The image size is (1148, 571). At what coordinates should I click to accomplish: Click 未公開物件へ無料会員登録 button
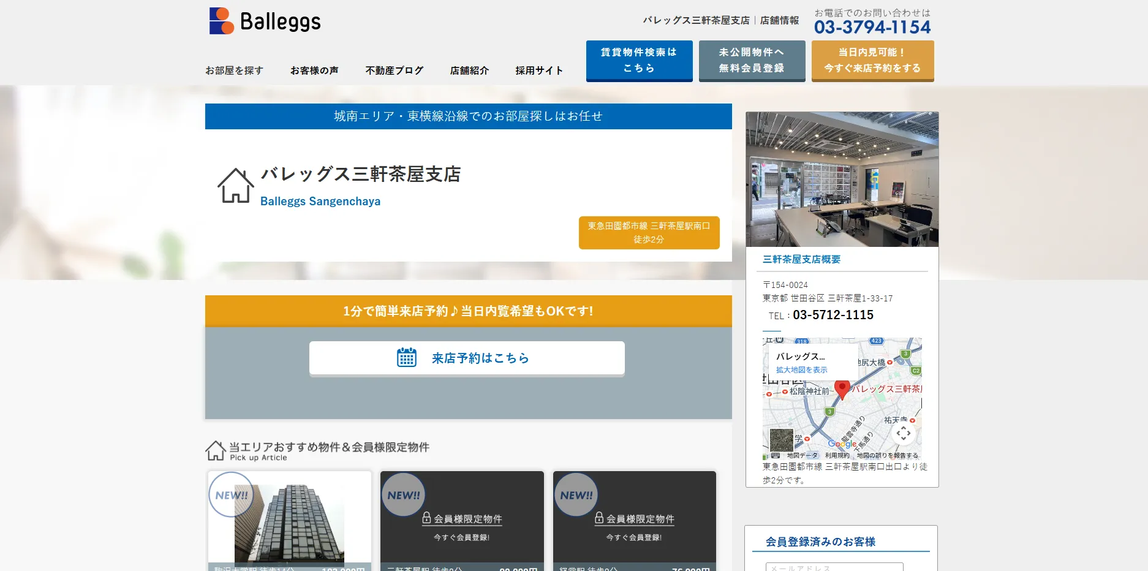click(x=752, y=60)
